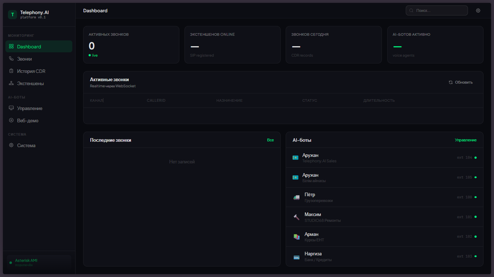Open the Система menu item
The image size is (494, 277).
point(39,145)
